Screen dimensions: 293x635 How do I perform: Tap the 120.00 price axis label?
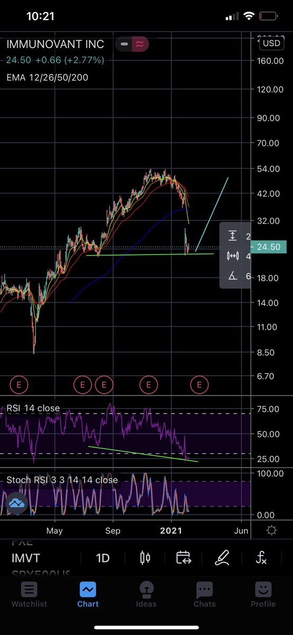(271, 89)
